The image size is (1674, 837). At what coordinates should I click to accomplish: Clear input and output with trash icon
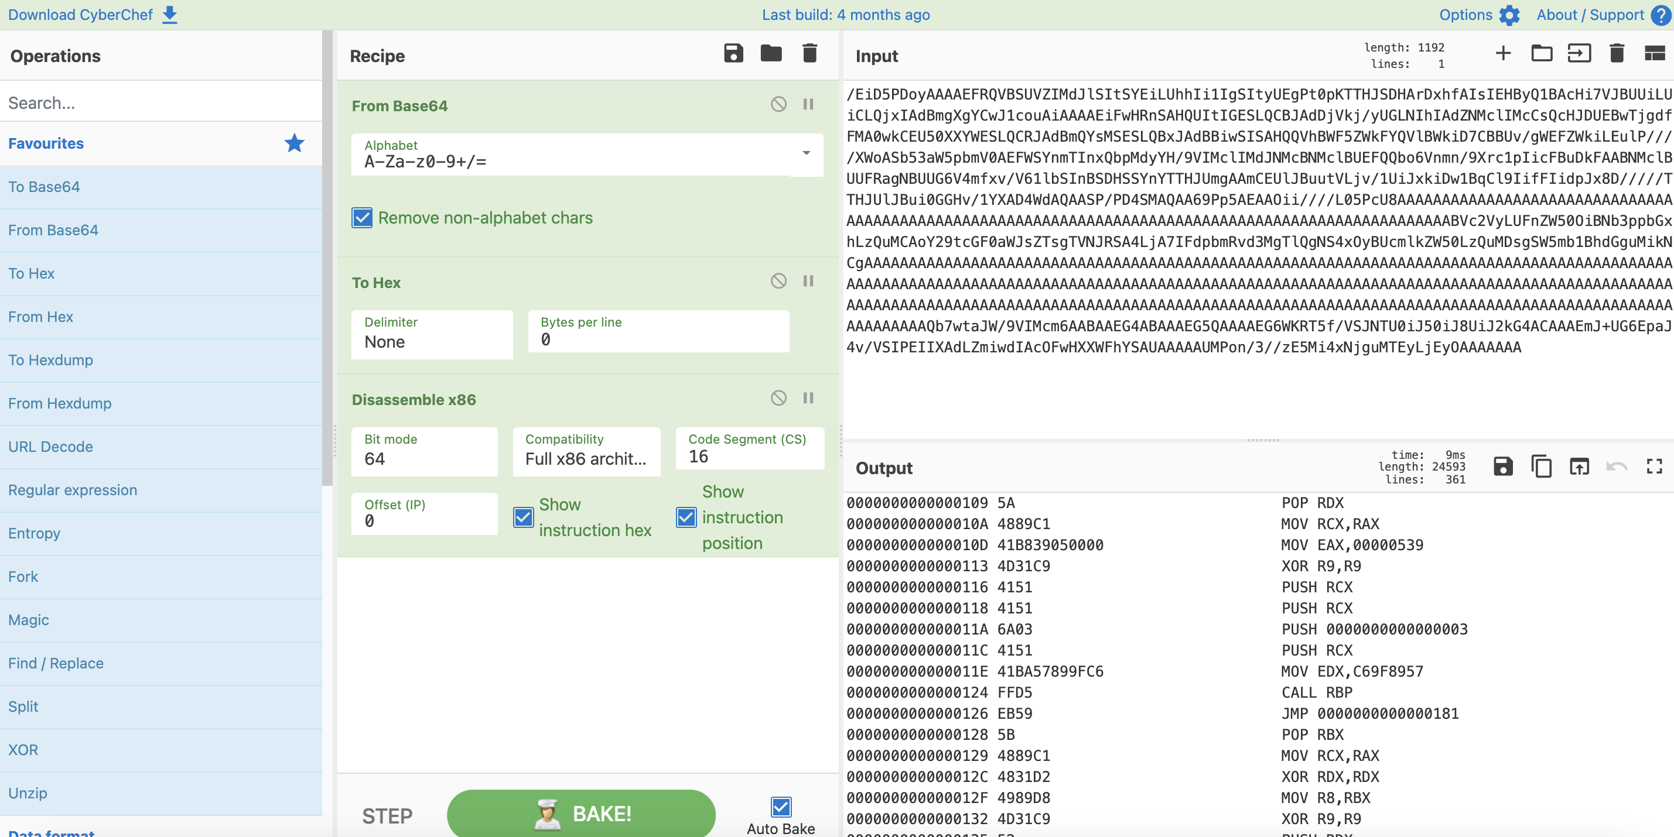tap(1617, 53)
